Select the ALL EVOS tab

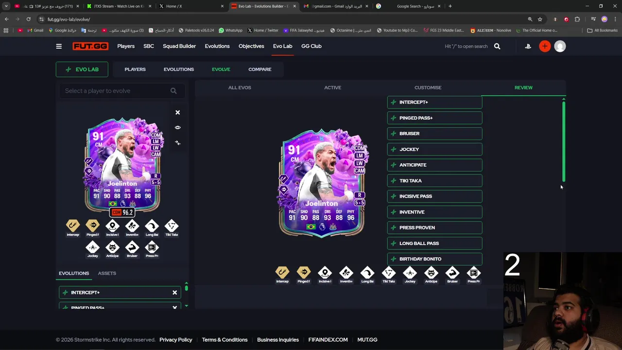(240, 87)
